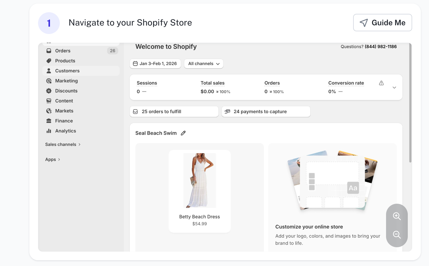Expand the metrics card chevron
Screen dimensions: 429x266
tap(394, 88)
